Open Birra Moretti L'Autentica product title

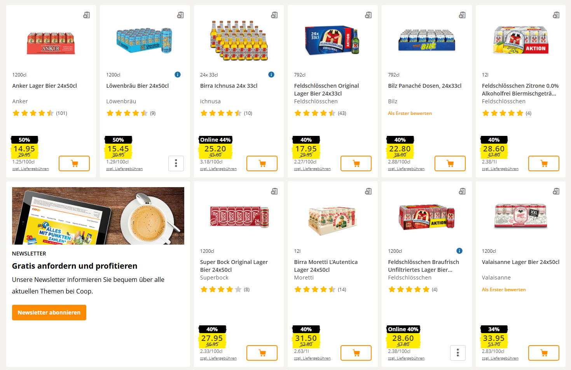click(x=326, y=266)
